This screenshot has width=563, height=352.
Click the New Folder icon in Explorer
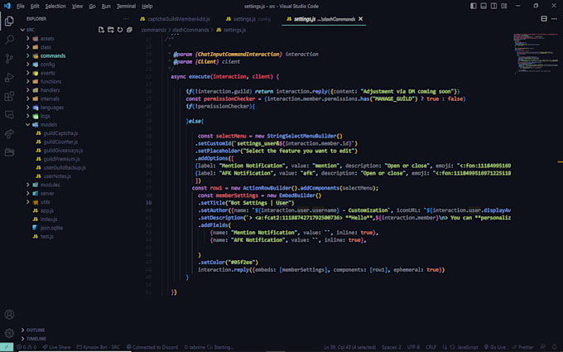point(111,30)
